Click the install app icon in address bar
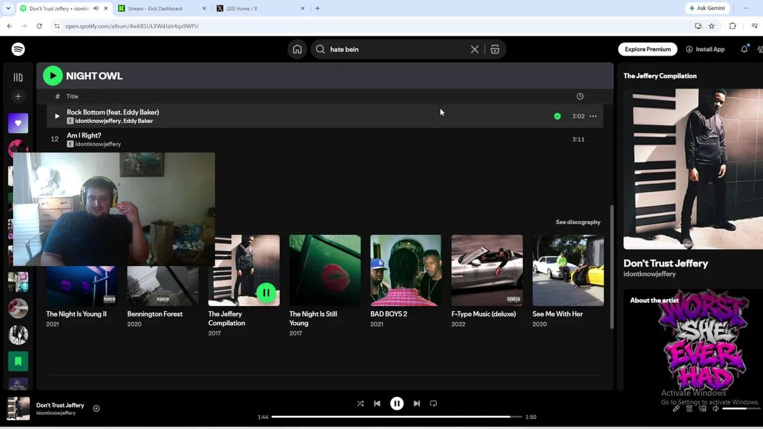The height and width of the screenshot is (429, 763). pyautogui.click(x=698, y=26)
